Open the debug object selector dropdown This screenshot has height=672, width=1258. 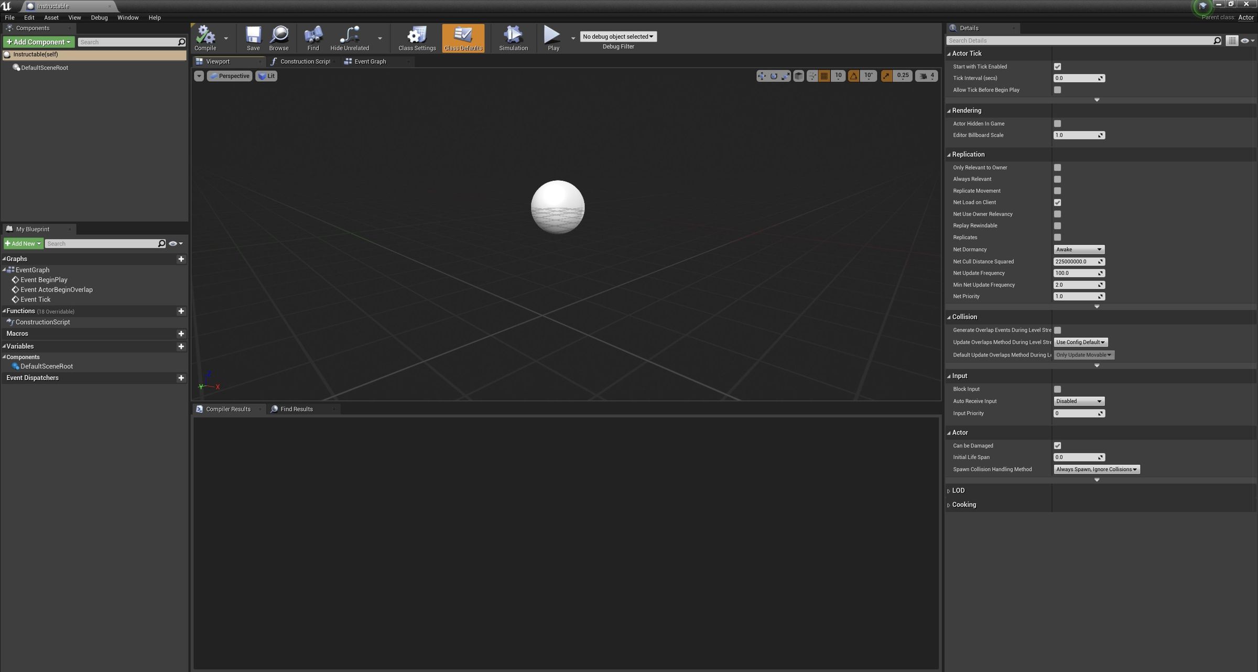click(618, 37)
